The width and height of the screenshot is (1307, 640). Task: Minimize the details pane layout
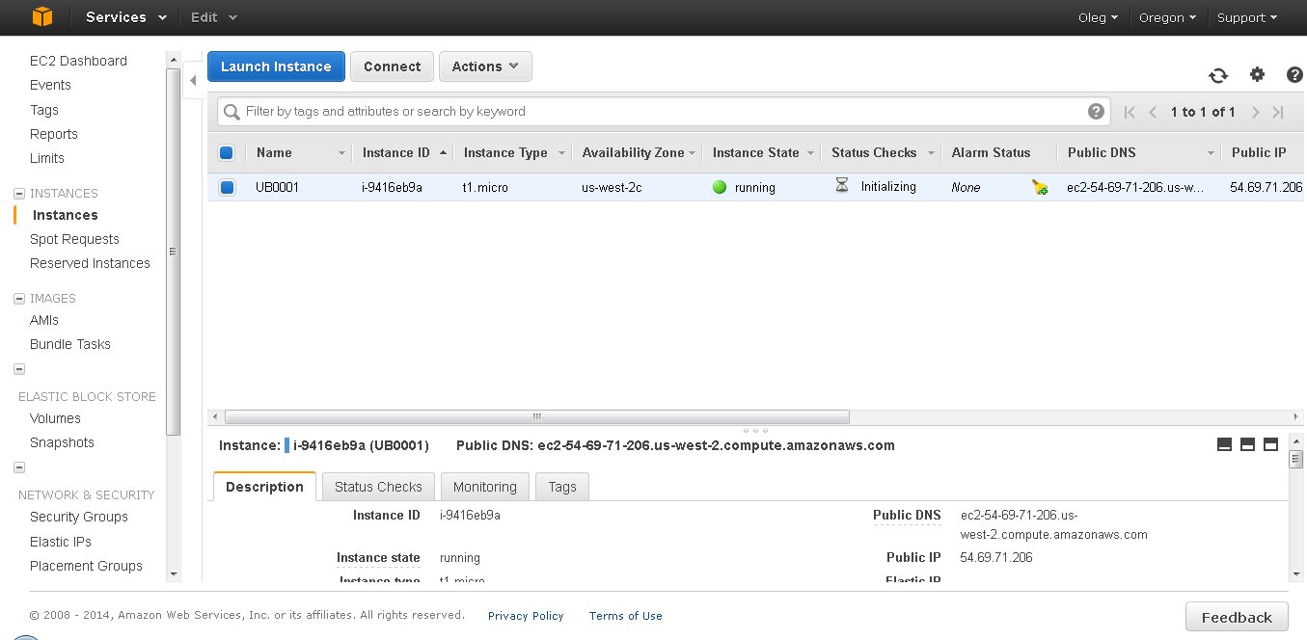[x=1225, y=444]
